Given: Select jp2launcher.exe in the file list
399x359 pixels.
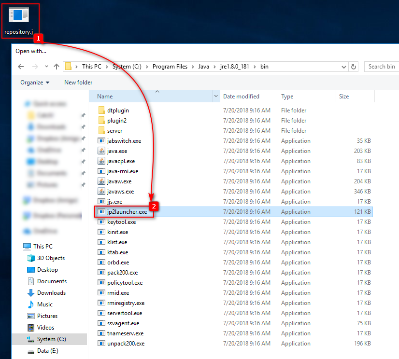Looking at the screenshot, I should coord(127,212).
